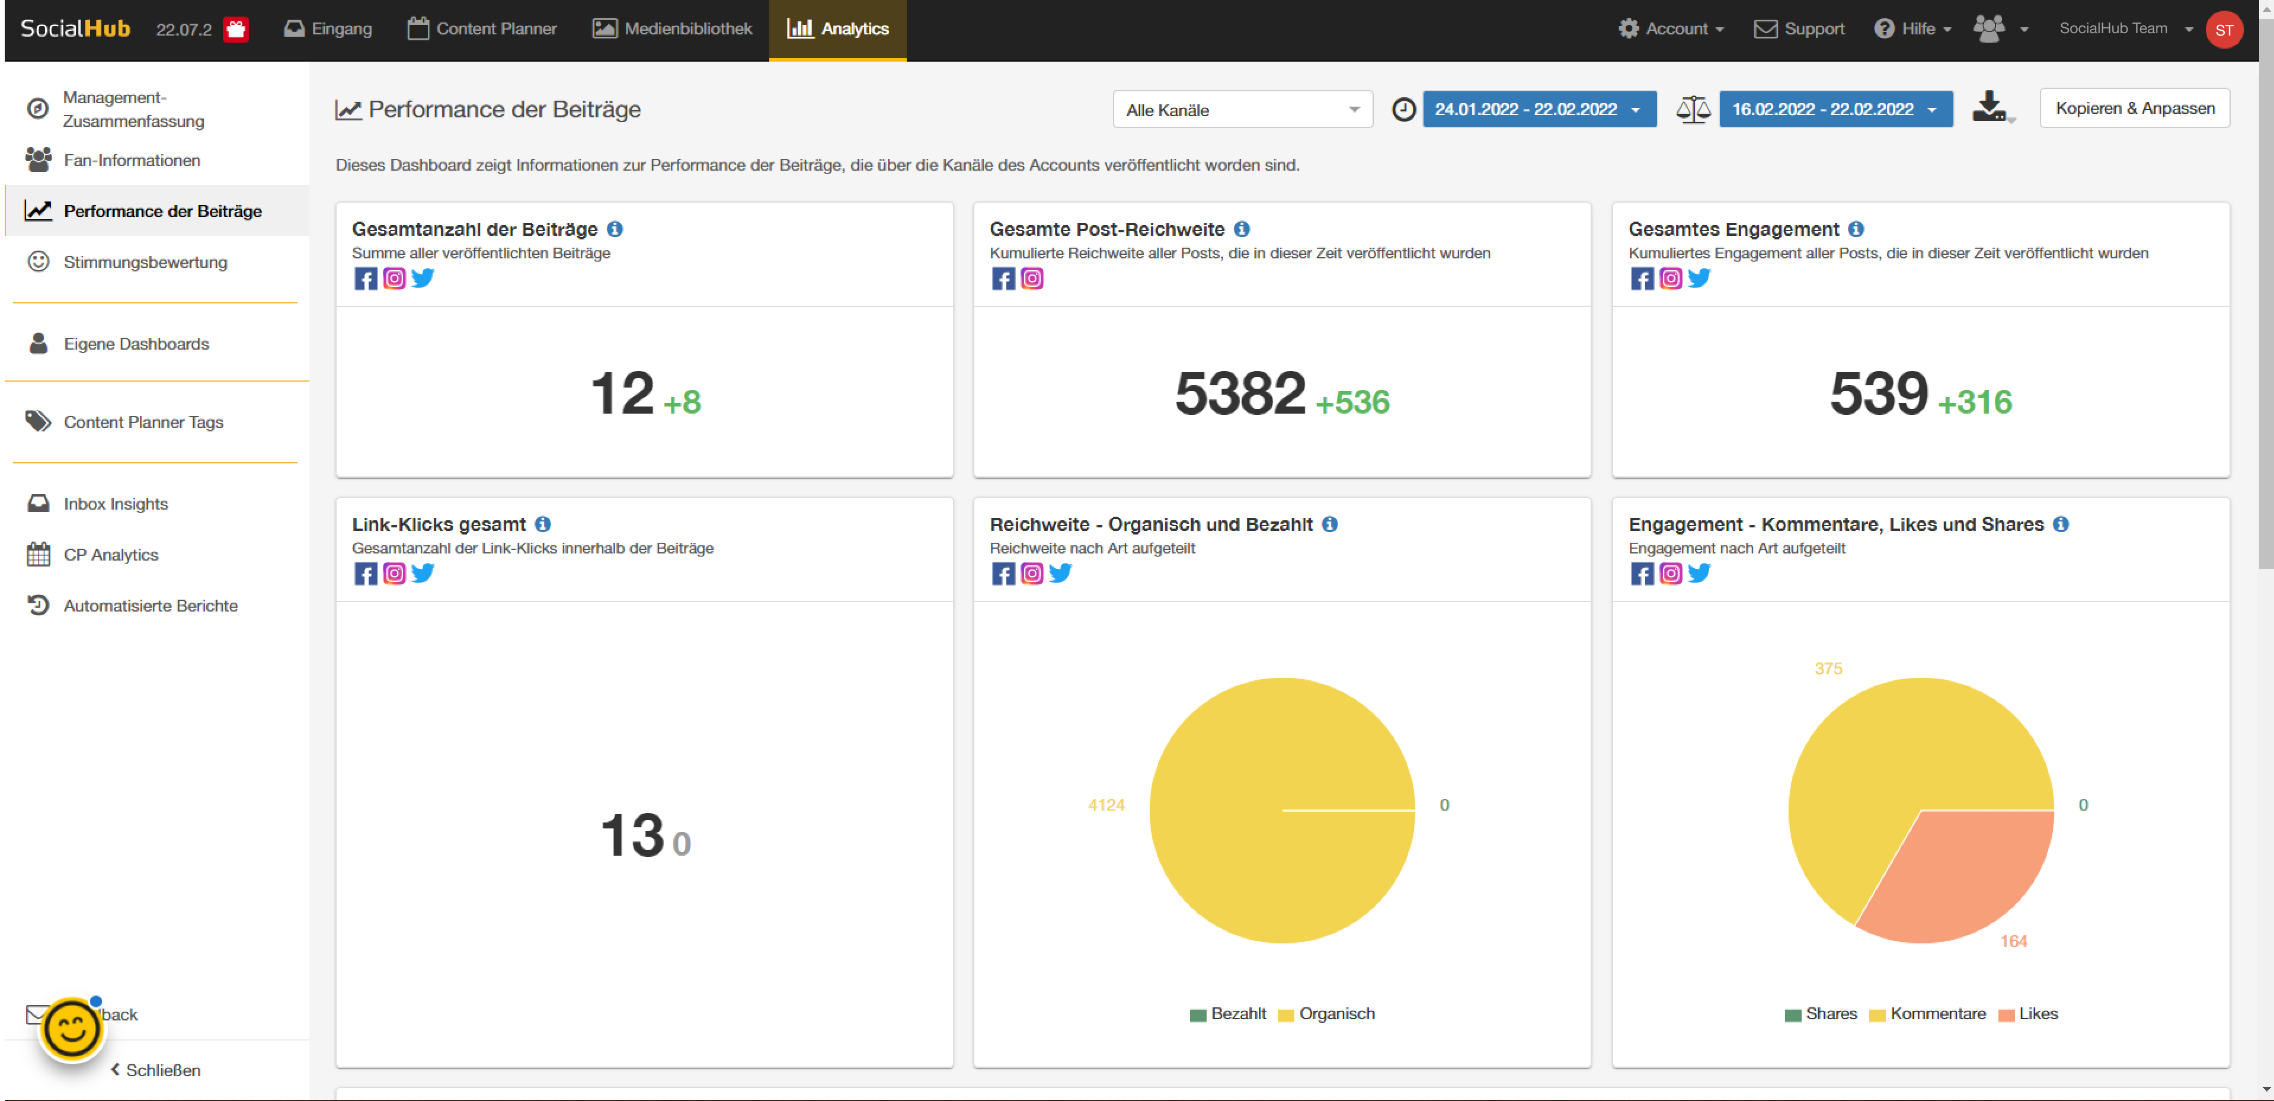2274x1101 pixels.
Task: Click the ST user avatar
Action: pyautogui.click(x=2224, y=29)
